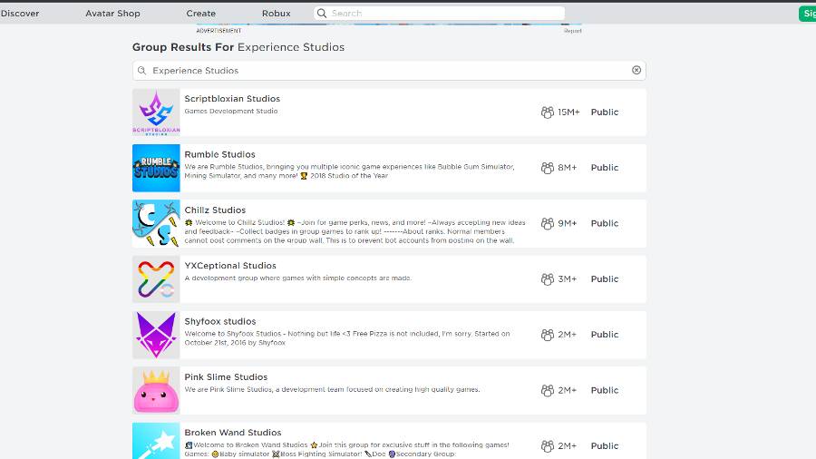Open Shyfoox studios group title
This screenshot has height=459, width=816.
pyautogui.click(x=220, y=321)
